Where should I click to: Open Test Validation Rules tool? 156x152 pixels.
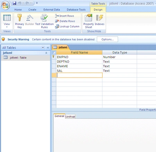click(x=44, y=21)
